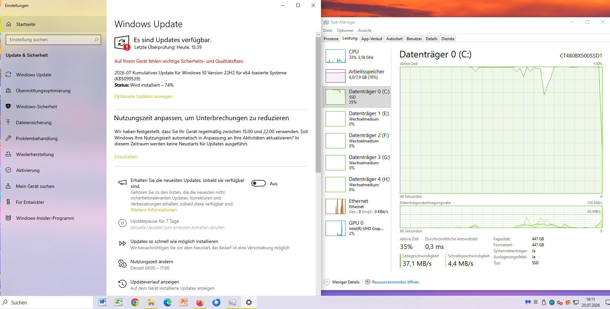
Task: Select Ethernet performance item
Action: click(357, 206)
